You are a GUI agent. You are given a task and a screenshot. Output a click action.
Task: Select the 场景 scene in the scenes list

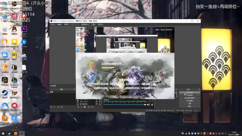[62, 92]
